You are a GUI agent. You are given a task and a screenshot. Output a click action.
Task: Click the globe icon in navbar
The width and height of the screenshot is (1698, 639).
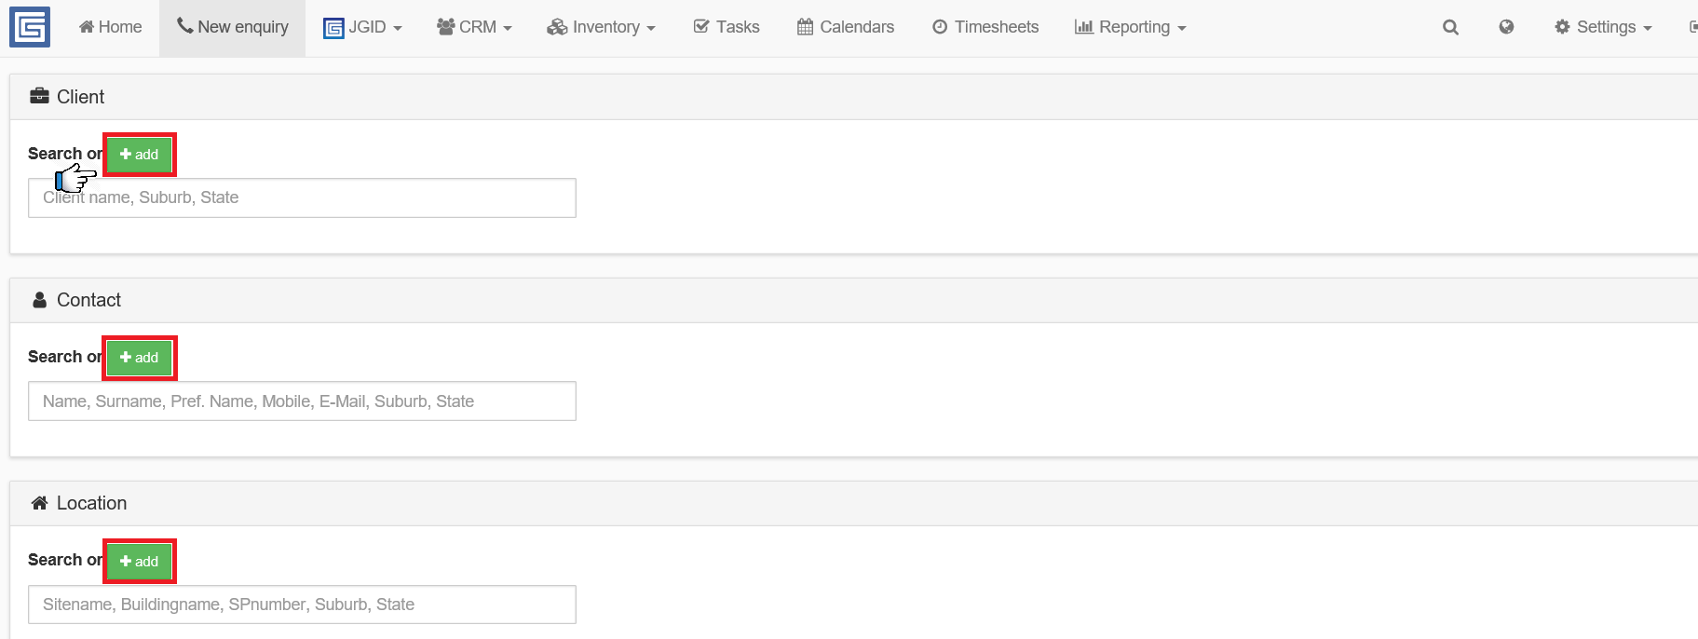tap(1506, 27)
